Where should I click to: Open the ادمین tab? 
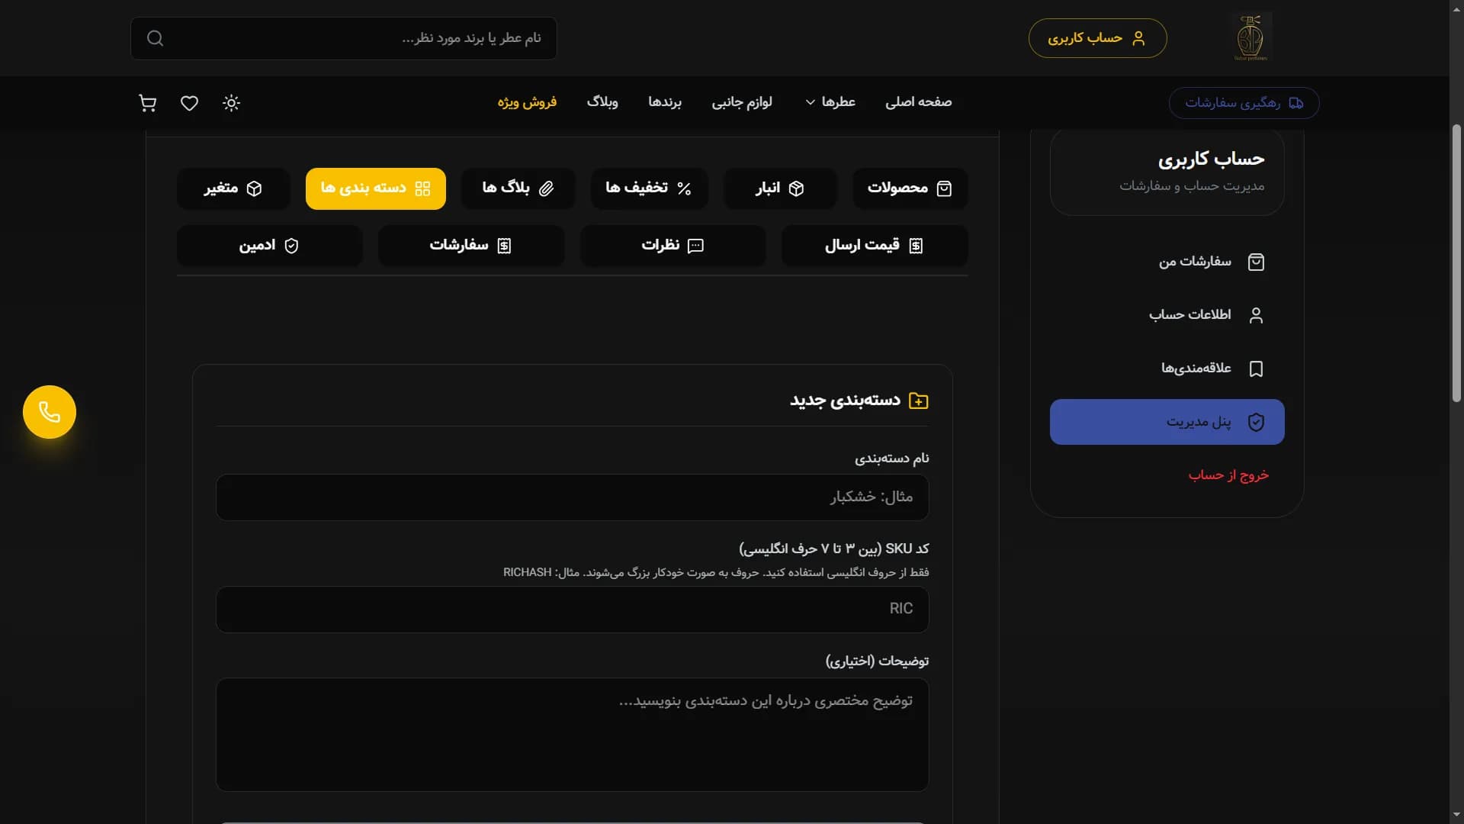click(x=269, y=246)
